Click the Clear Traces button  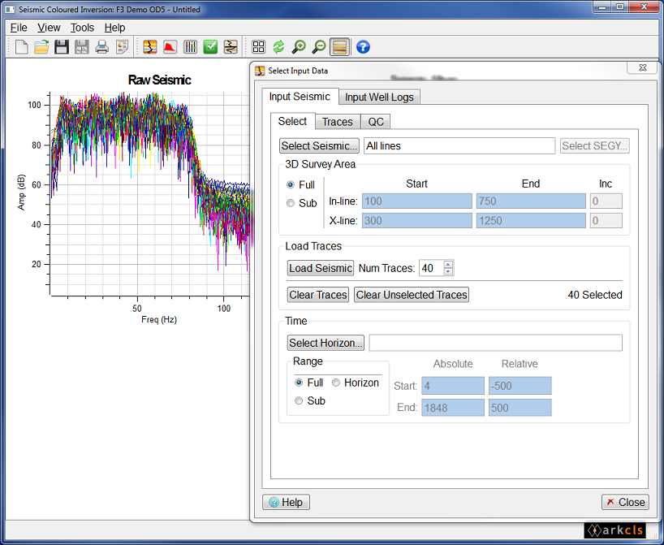318,295
